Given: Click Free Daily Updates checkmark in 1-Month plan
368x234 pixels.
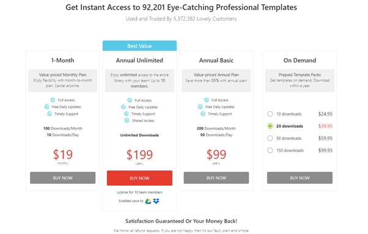Looking at the screenshot, I should (46, 107).
